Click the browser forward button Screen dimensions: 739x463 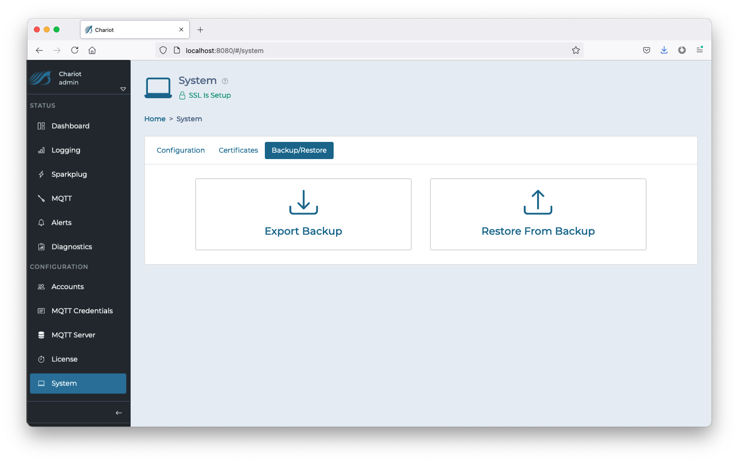(57, 50)
